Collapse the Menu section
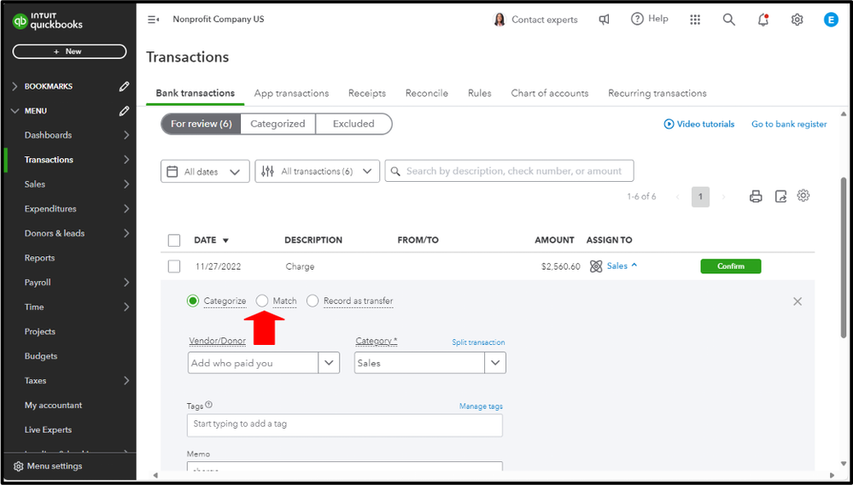The image size is (853, 485). click(x=15, y=111)
